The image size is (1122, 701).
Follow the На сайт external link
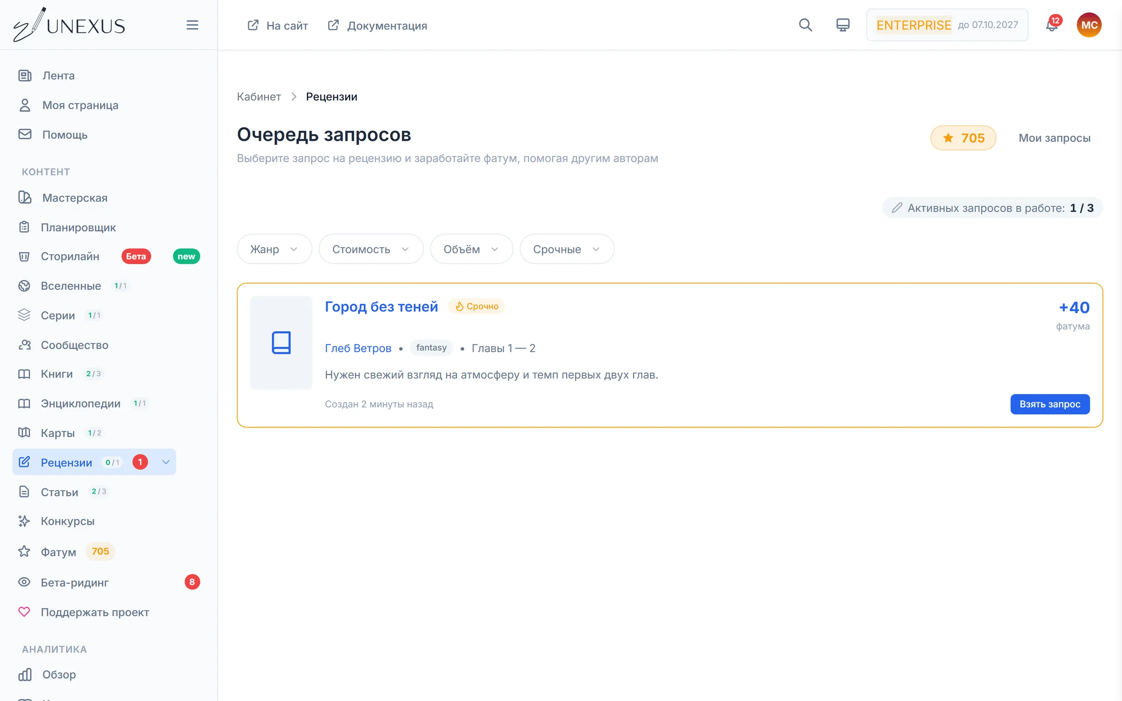278,25
